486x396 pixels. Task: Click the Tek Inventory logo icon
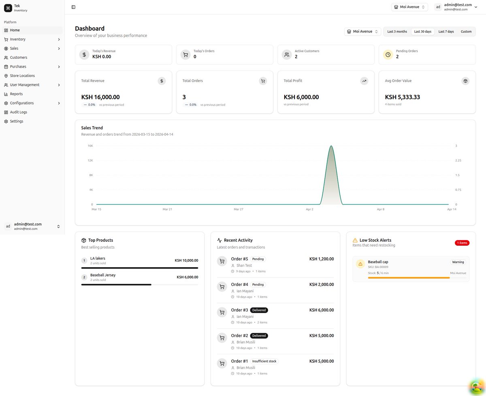tap(8, 8)
